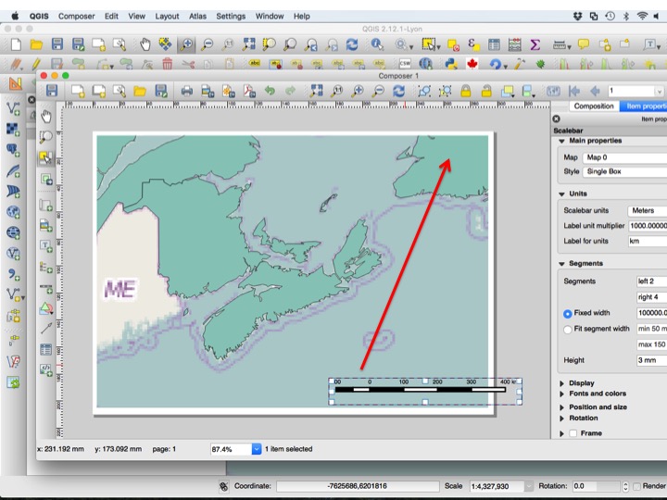
Task: Open the scalebar Style dropdown
Action: [x=625, y=171]
